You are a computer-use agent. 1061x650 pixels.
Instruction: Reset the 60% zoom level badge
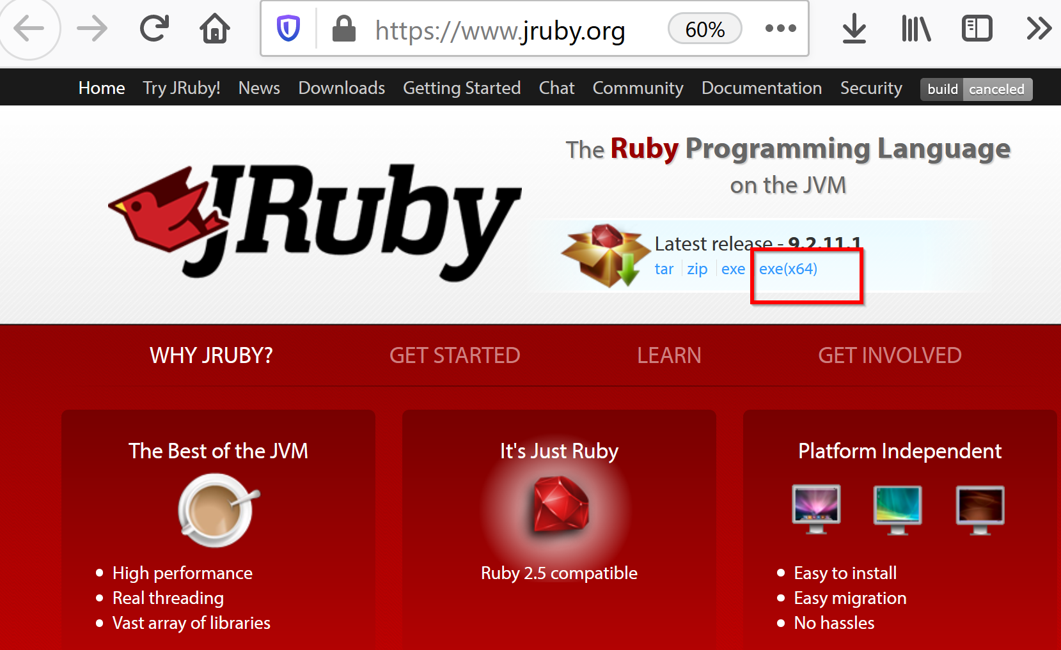point(705,29)
